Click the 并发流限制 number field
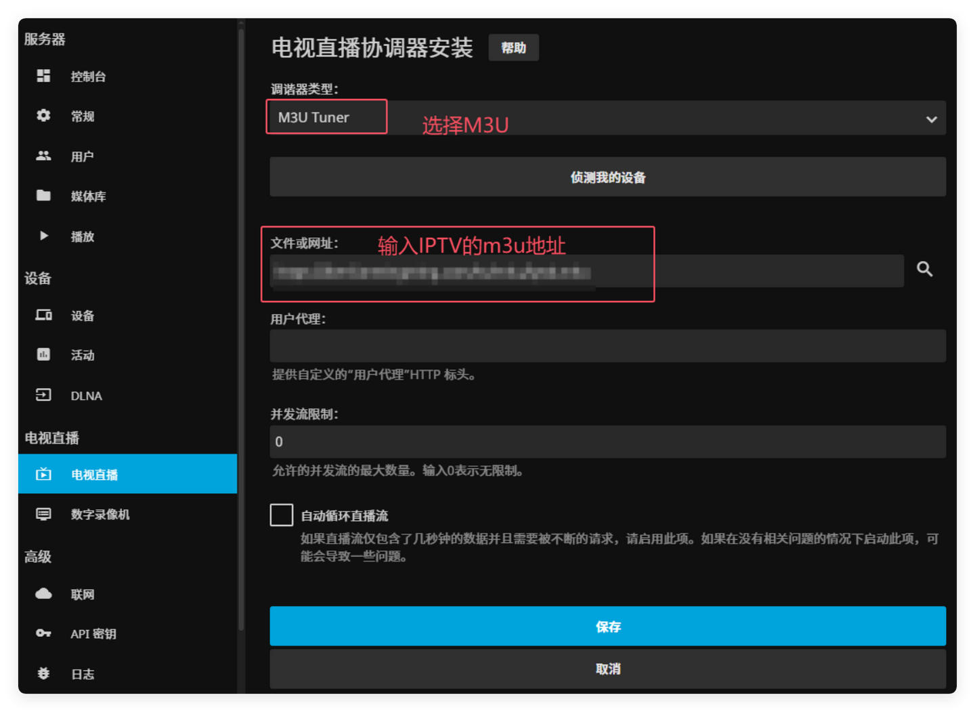 coord(607,442)
